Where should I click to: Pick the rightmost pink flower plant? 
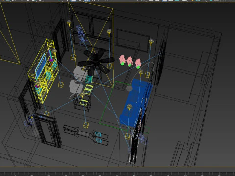click(138, 64)
